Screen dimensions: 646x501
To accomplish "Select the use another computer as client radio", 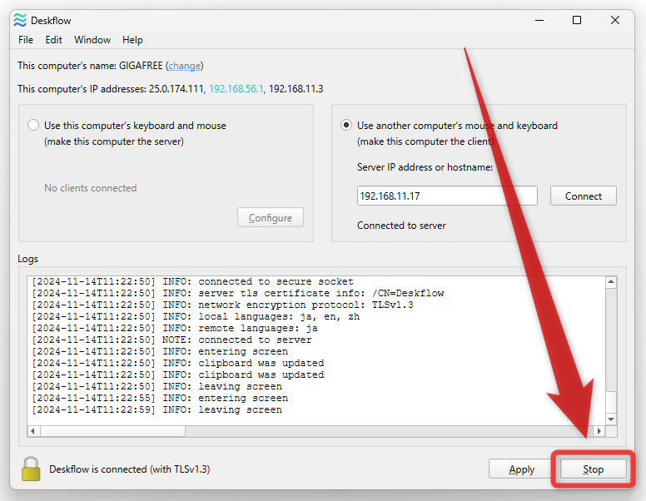I will 346,125.
